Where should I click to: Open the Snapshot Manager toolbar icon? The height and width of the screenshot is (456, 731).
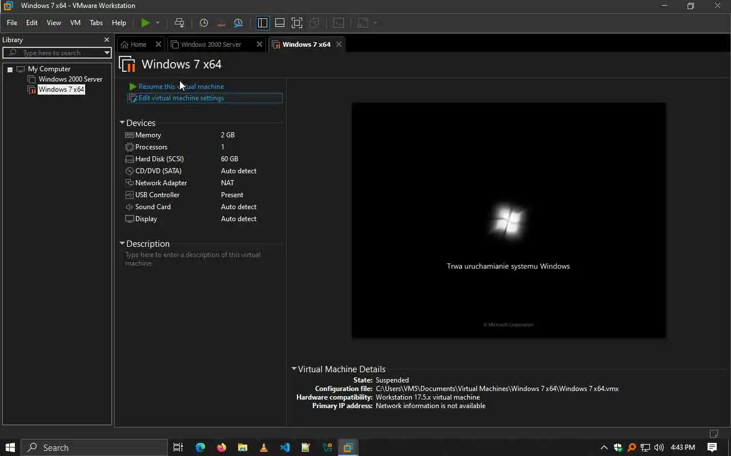coord(238,23)
